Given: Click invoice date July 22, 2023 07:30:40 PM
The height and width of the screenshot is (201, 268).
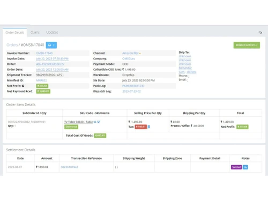Looking at the screenshot, I should (52, 58).
